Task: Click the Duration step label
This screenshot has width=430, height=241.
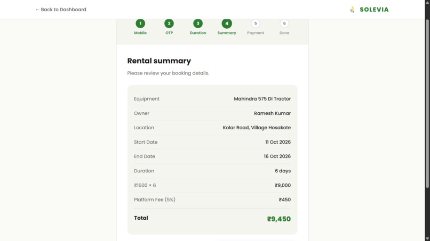Action: pos(198,33)
